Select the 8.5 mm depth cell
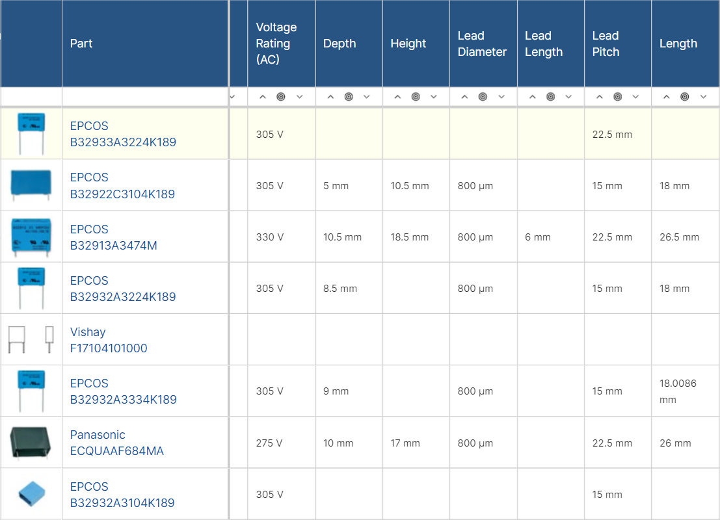The width and height of the screenshot is (720, 520). 349,289
